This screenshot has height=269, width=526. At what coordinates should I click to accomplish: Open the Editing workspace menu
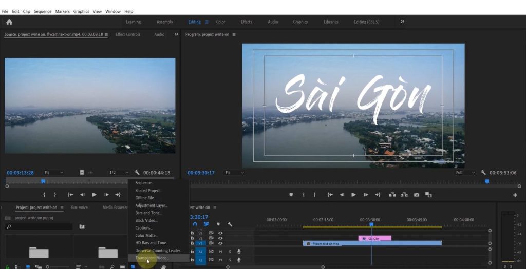pos(206,22)
